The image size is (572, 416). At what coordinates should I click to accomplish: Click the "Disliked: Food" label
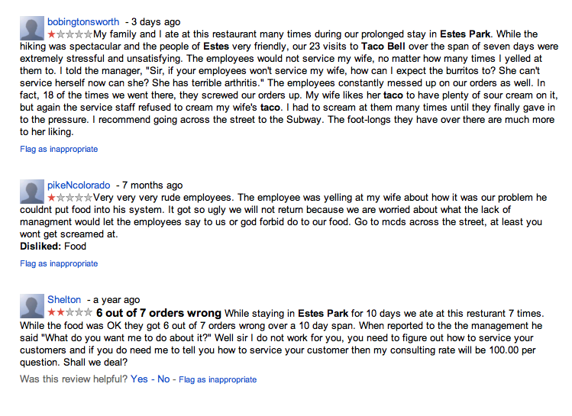pos(53,247)
